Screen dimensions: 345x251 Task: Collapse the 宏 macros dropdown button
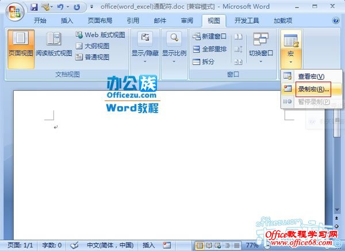click(x=290, y=49)
